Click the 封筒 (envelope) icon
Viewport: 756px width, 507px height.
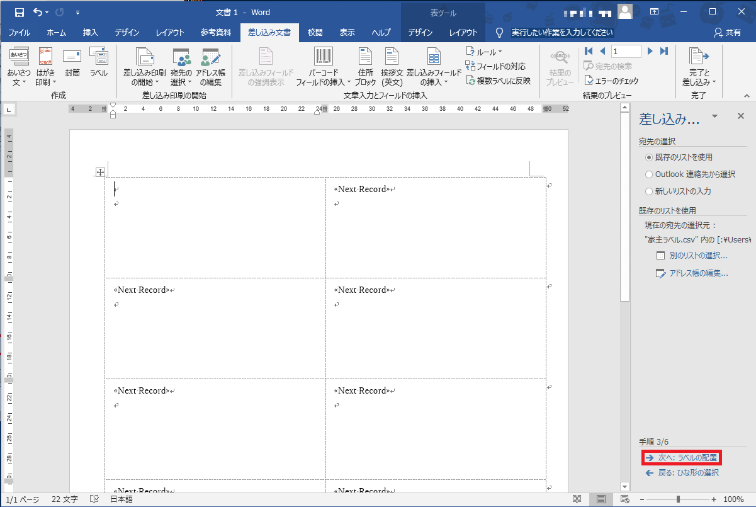pyautogui.click(x=72, y=64)
